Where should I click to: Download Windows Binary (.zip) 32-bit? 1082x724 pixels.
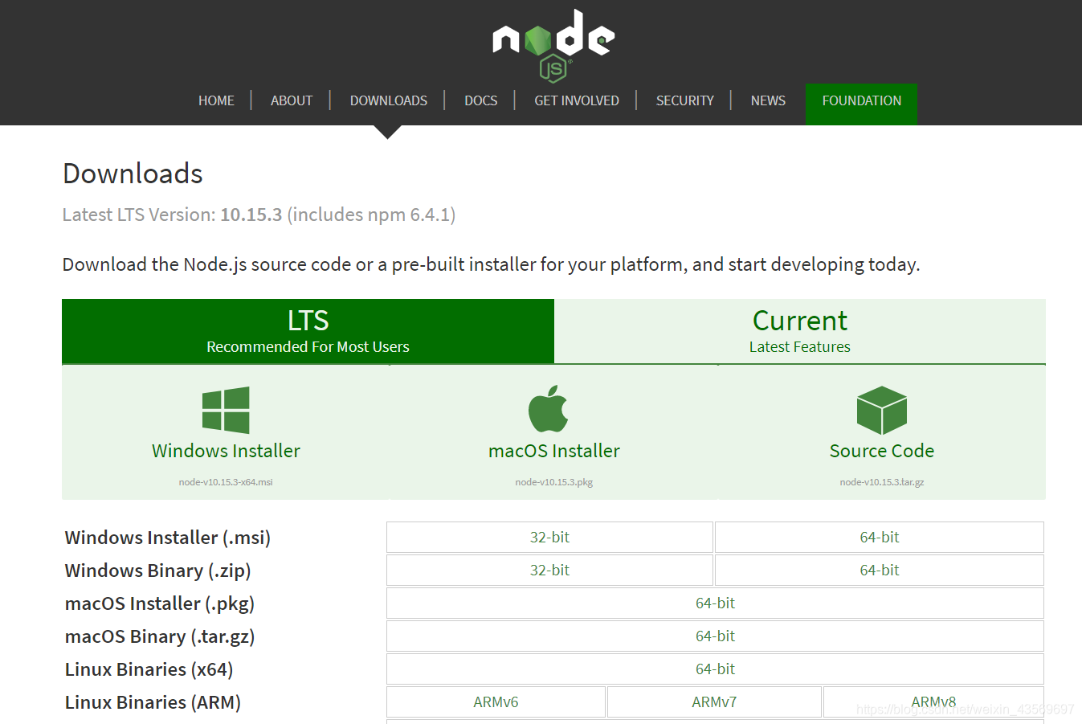[x=549, y=571]
